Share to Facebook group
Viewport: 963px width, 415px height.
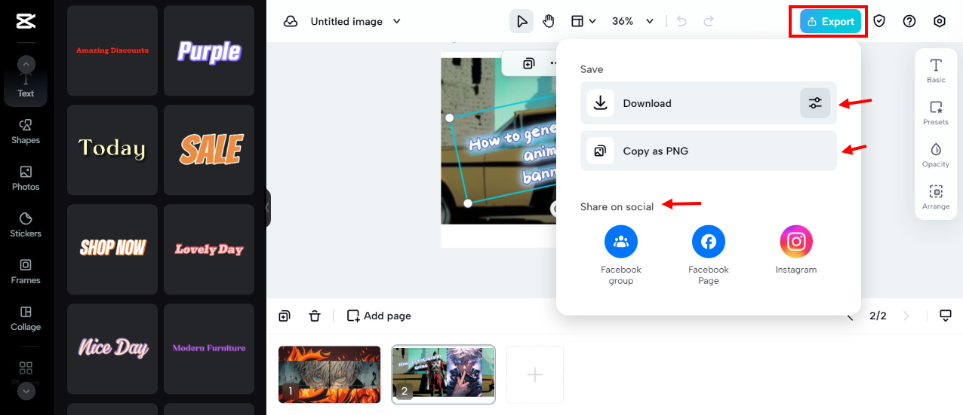click(621, 255)
